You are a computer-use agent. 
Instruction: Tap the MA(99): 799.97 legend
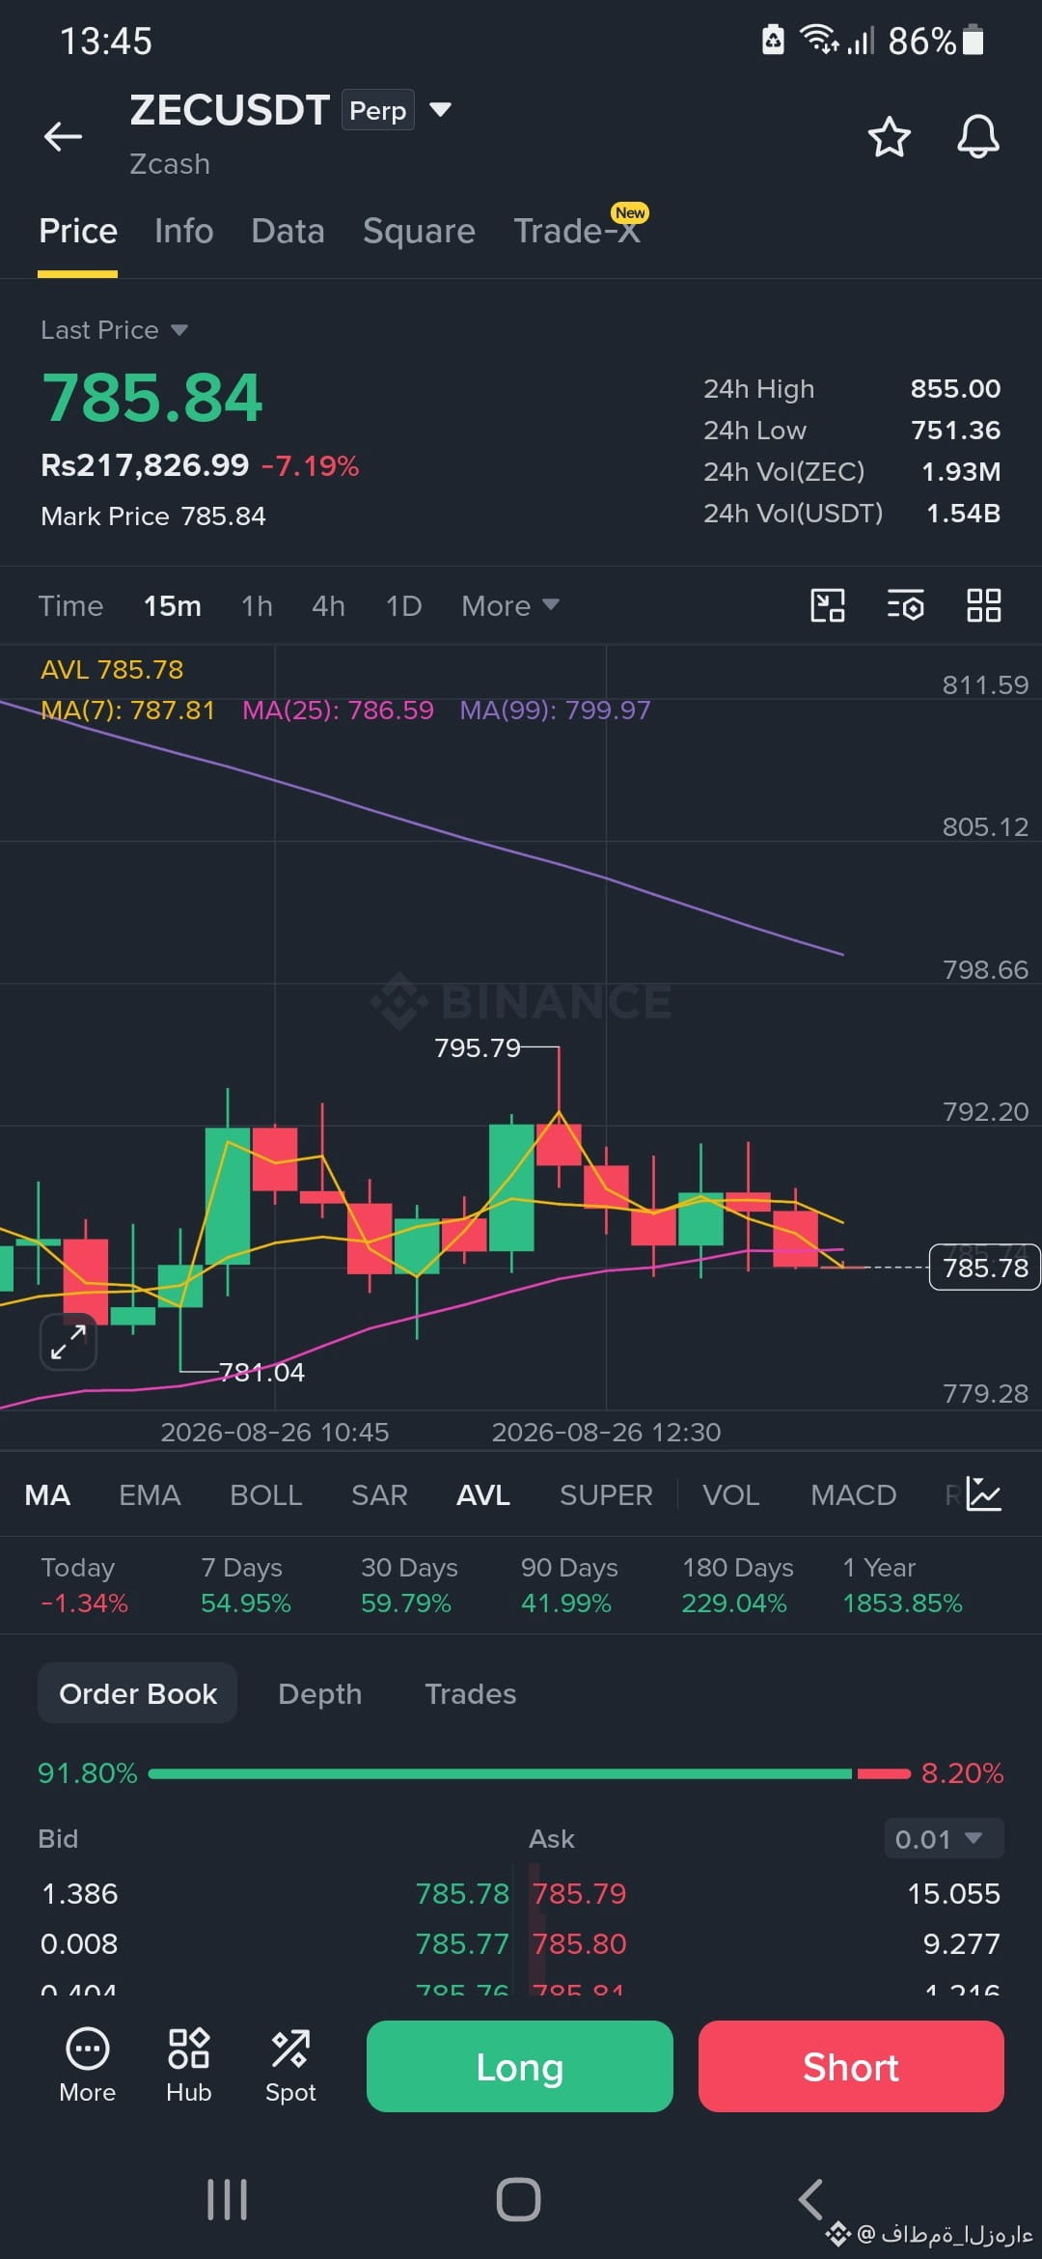click(555, 710)
